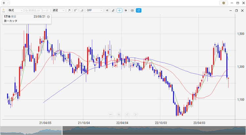Zoom out chart with minus button
Image resolution: width=246 pixels, height=135 pixels.
click(x=111, y=114)
